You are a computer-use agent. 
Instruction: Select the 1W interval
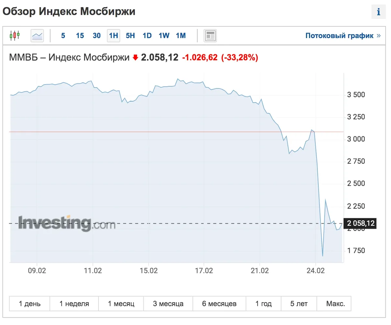[164, 36]
